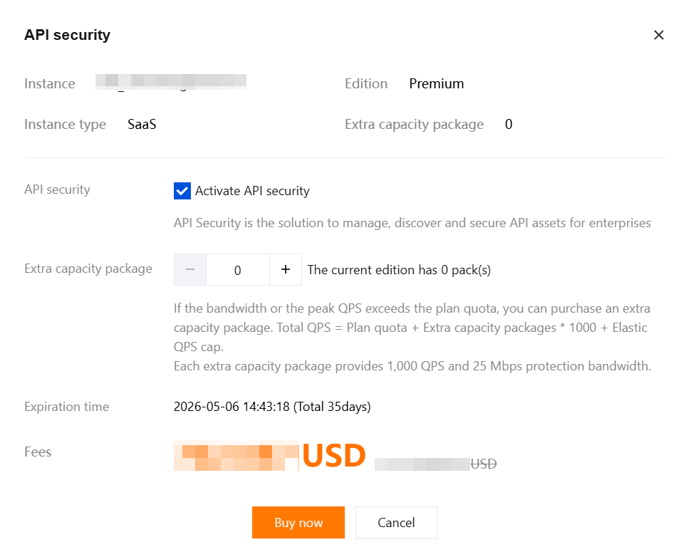Click the SaaS instance type value

(x=142, y=125)
